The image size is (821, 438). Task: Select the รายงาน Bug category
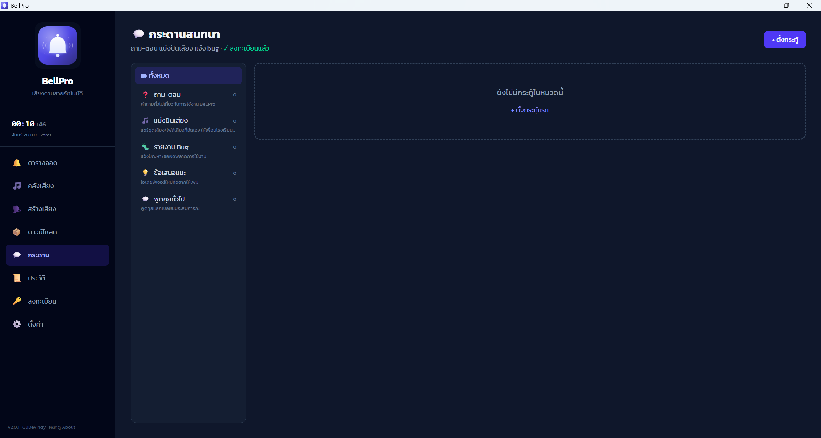189,151
